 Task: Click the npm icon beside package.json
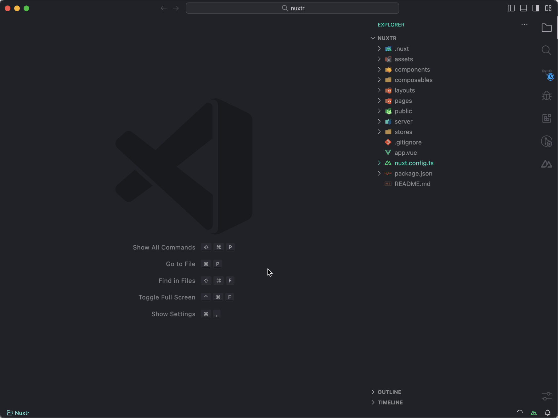388,174
